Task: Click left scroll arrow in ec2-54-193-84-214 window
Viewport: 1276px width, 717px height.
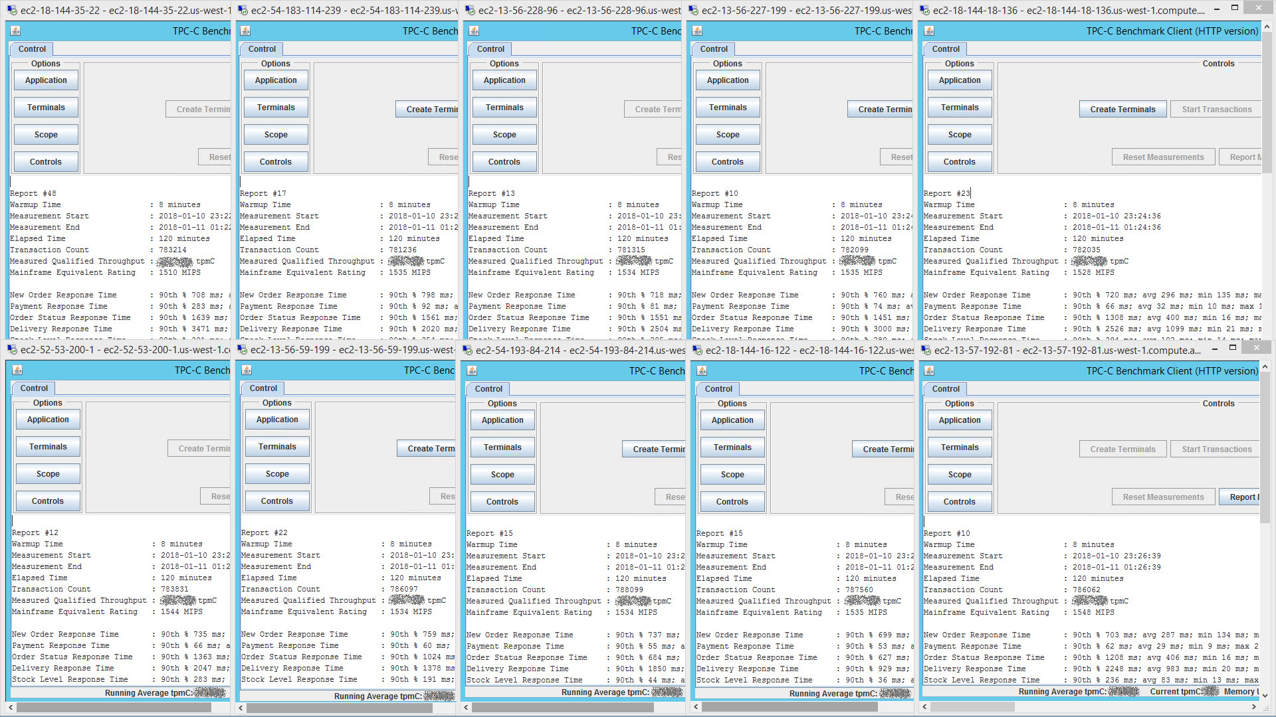Action: 467,707
